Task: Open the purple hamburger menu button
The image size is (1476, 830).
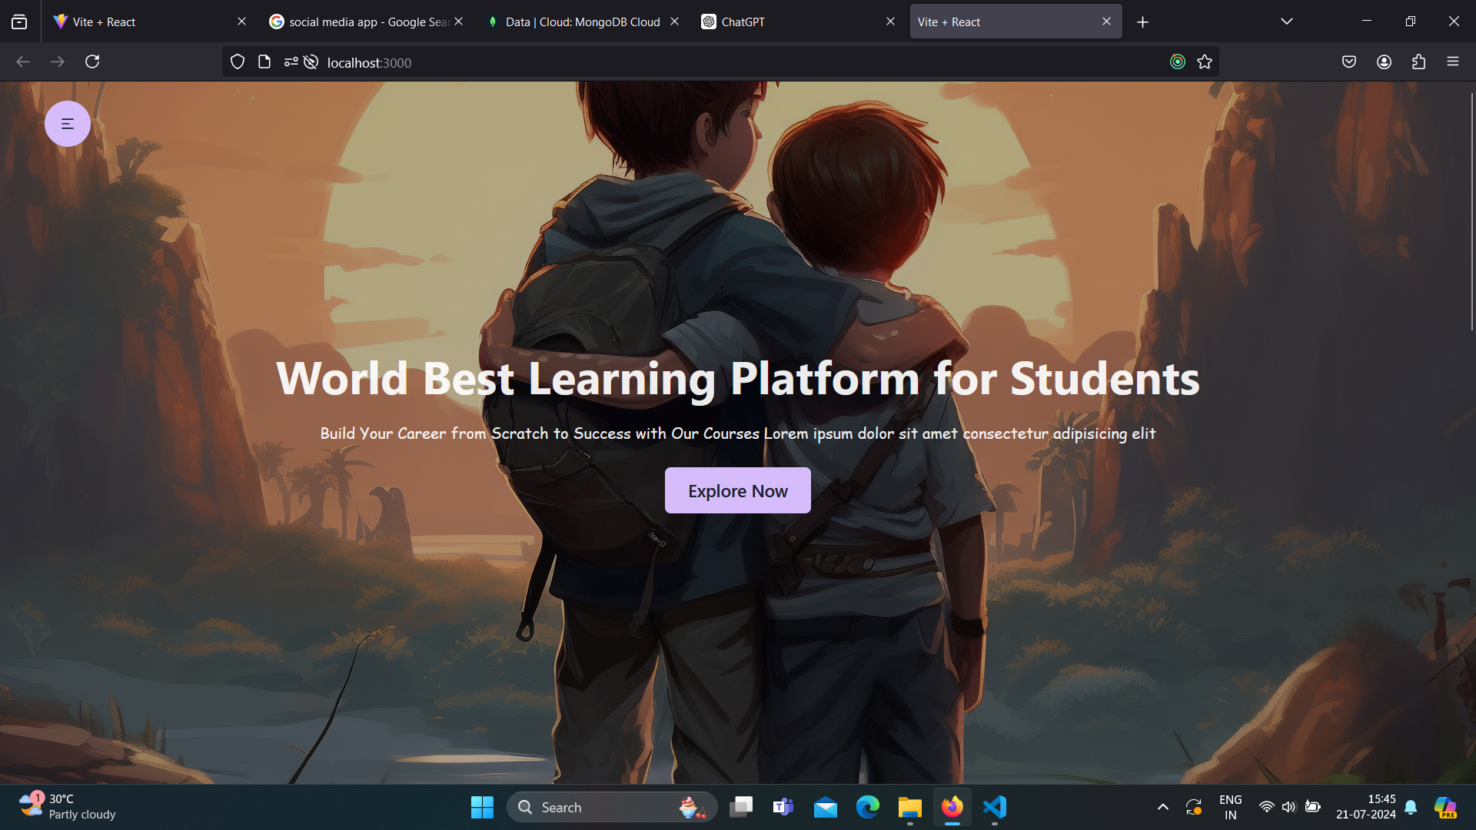Action: click(68, 124)
